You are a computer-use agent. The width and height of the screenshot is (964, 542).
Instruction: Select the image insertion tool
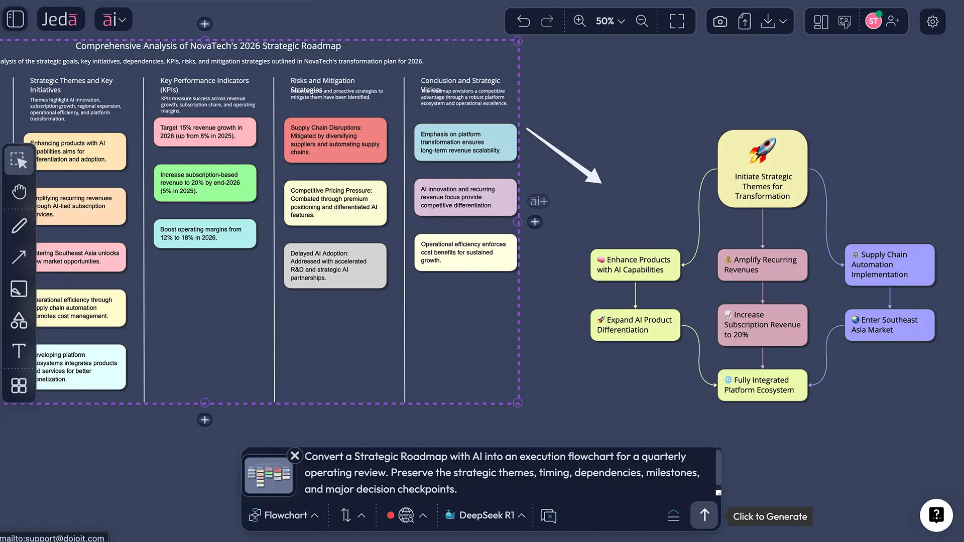point(19,289)
